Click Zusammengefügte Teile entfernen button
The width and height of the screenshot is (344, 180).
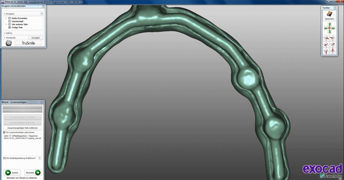tap(23, 128)
